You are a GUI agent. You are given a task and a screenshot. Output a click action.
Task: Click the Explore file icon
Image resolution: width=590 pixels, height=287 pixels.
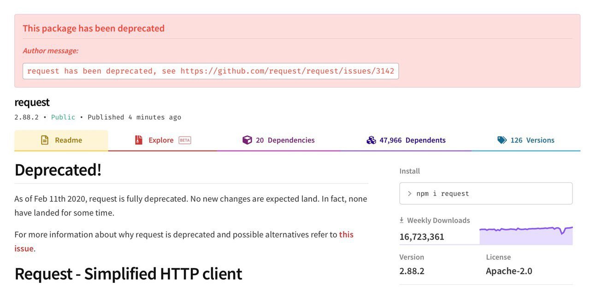point(139,140)
